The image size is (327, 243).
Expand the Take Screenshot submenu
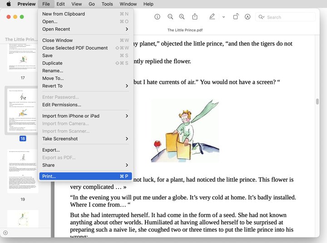(x=85, y=139)
